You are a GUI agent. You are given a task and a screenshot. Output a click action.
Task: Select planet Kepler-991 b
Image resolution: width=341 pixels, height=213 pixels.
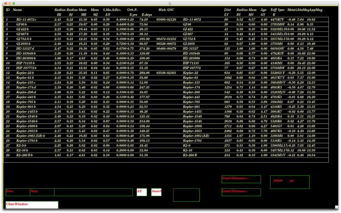[166, 106]
